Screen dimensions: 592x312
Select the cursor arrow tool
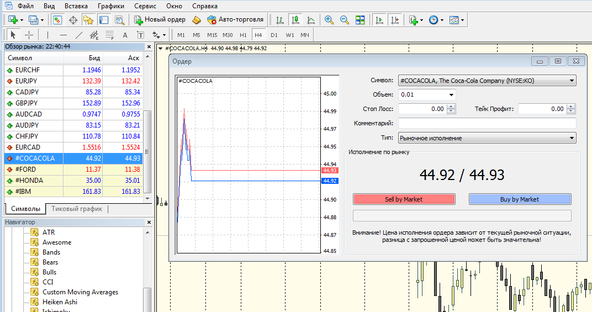[x=13, y=35]
